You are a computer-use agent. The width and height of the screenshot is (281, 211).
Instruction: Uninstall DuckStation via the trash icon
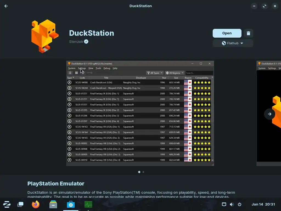point(248,33)
